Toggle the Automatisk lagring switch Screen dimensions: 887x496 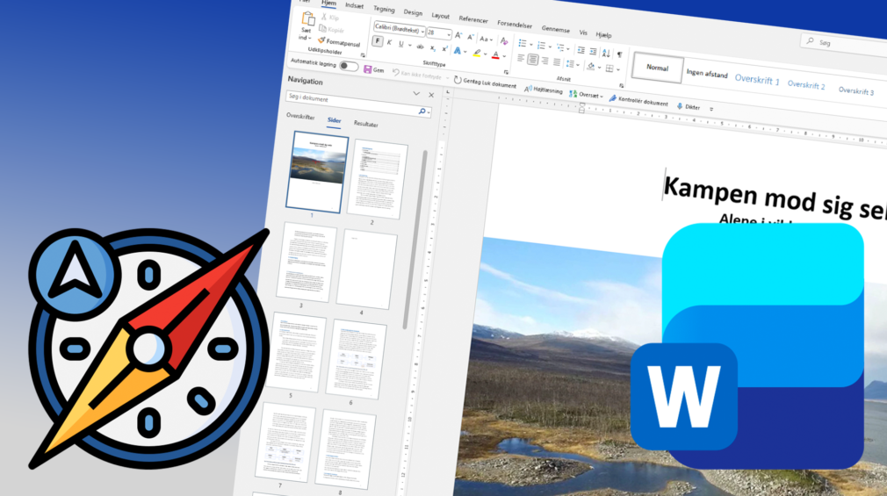349,66
